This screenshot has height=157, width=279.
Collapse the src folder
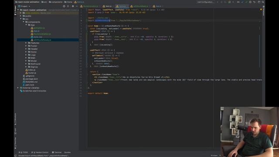point(20,19)
